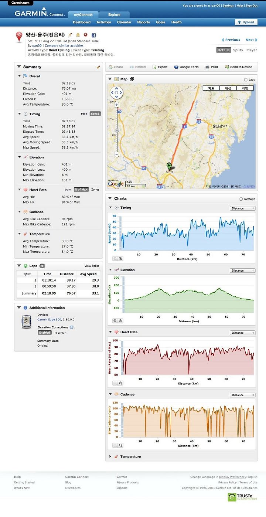266x517 pixels.
Task: Click the Sign Out link
Action: pyautogui.click(x=252, y=6)
